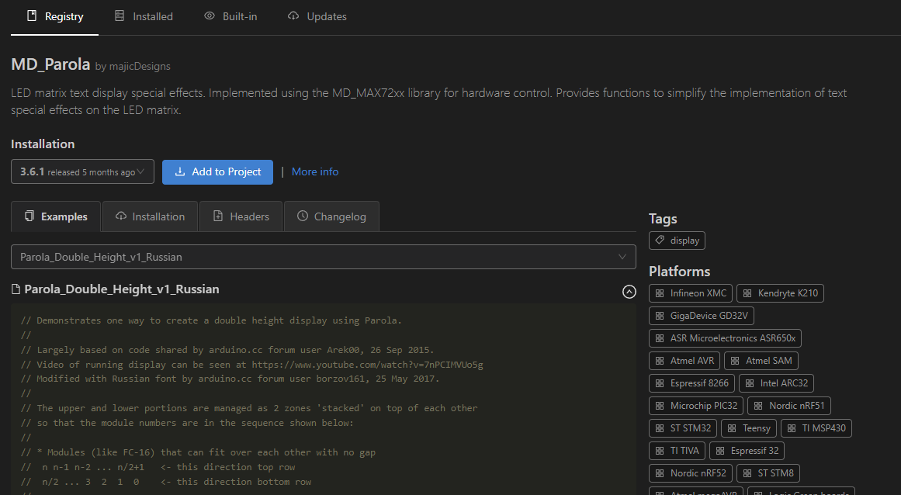
Task: Open the More info link
Action: pyautogui.click(x=315, y=172)
